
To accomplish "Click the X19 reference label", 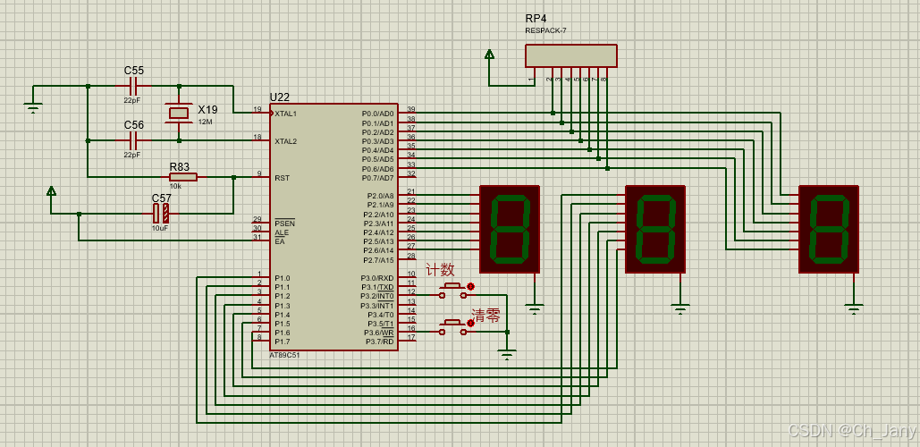I will click(x=207, y=110).
